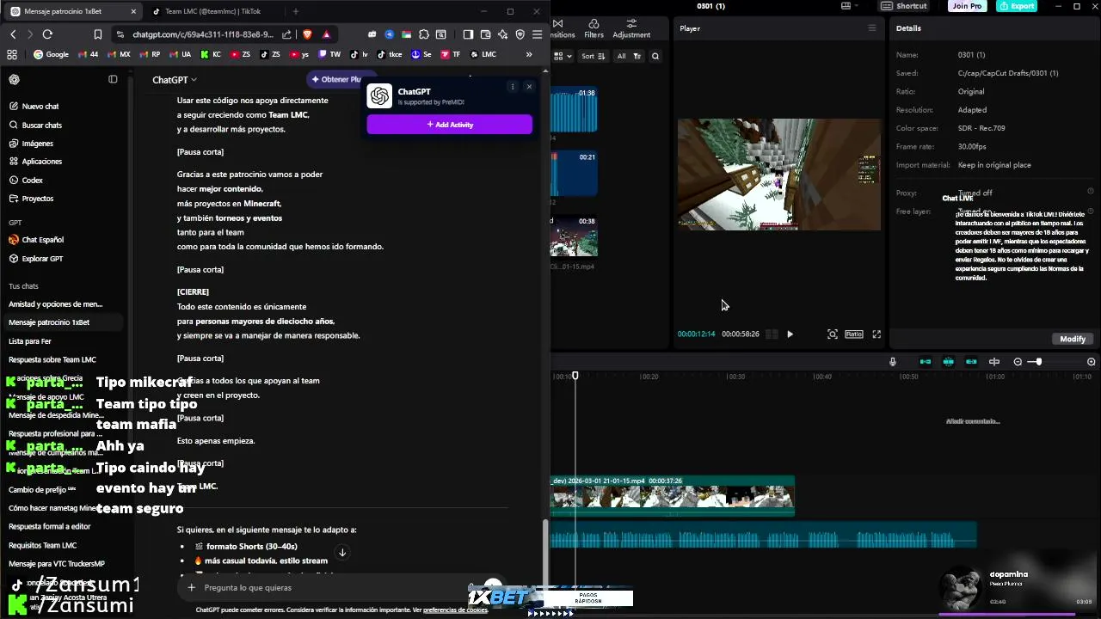Click Obtener Plus button

338,79
